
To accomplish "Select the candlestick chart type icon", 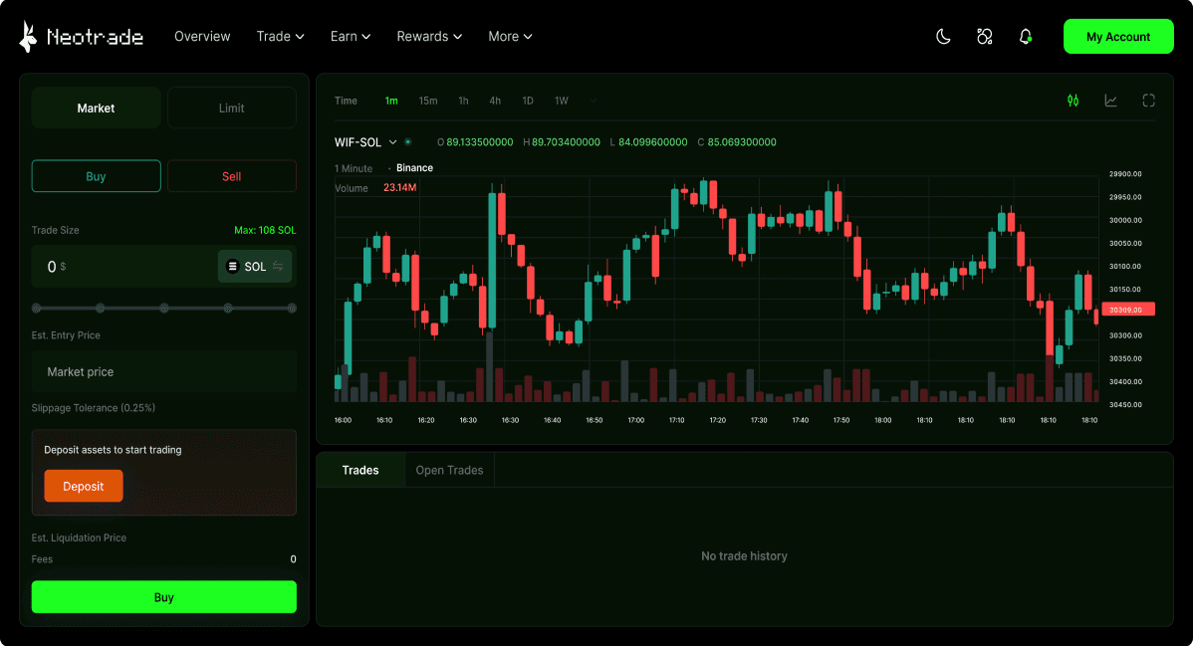I will (x=1073, y=101).
